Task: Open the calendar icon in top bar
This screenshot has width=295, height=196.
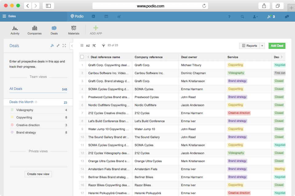Action: tap(106, 16)
